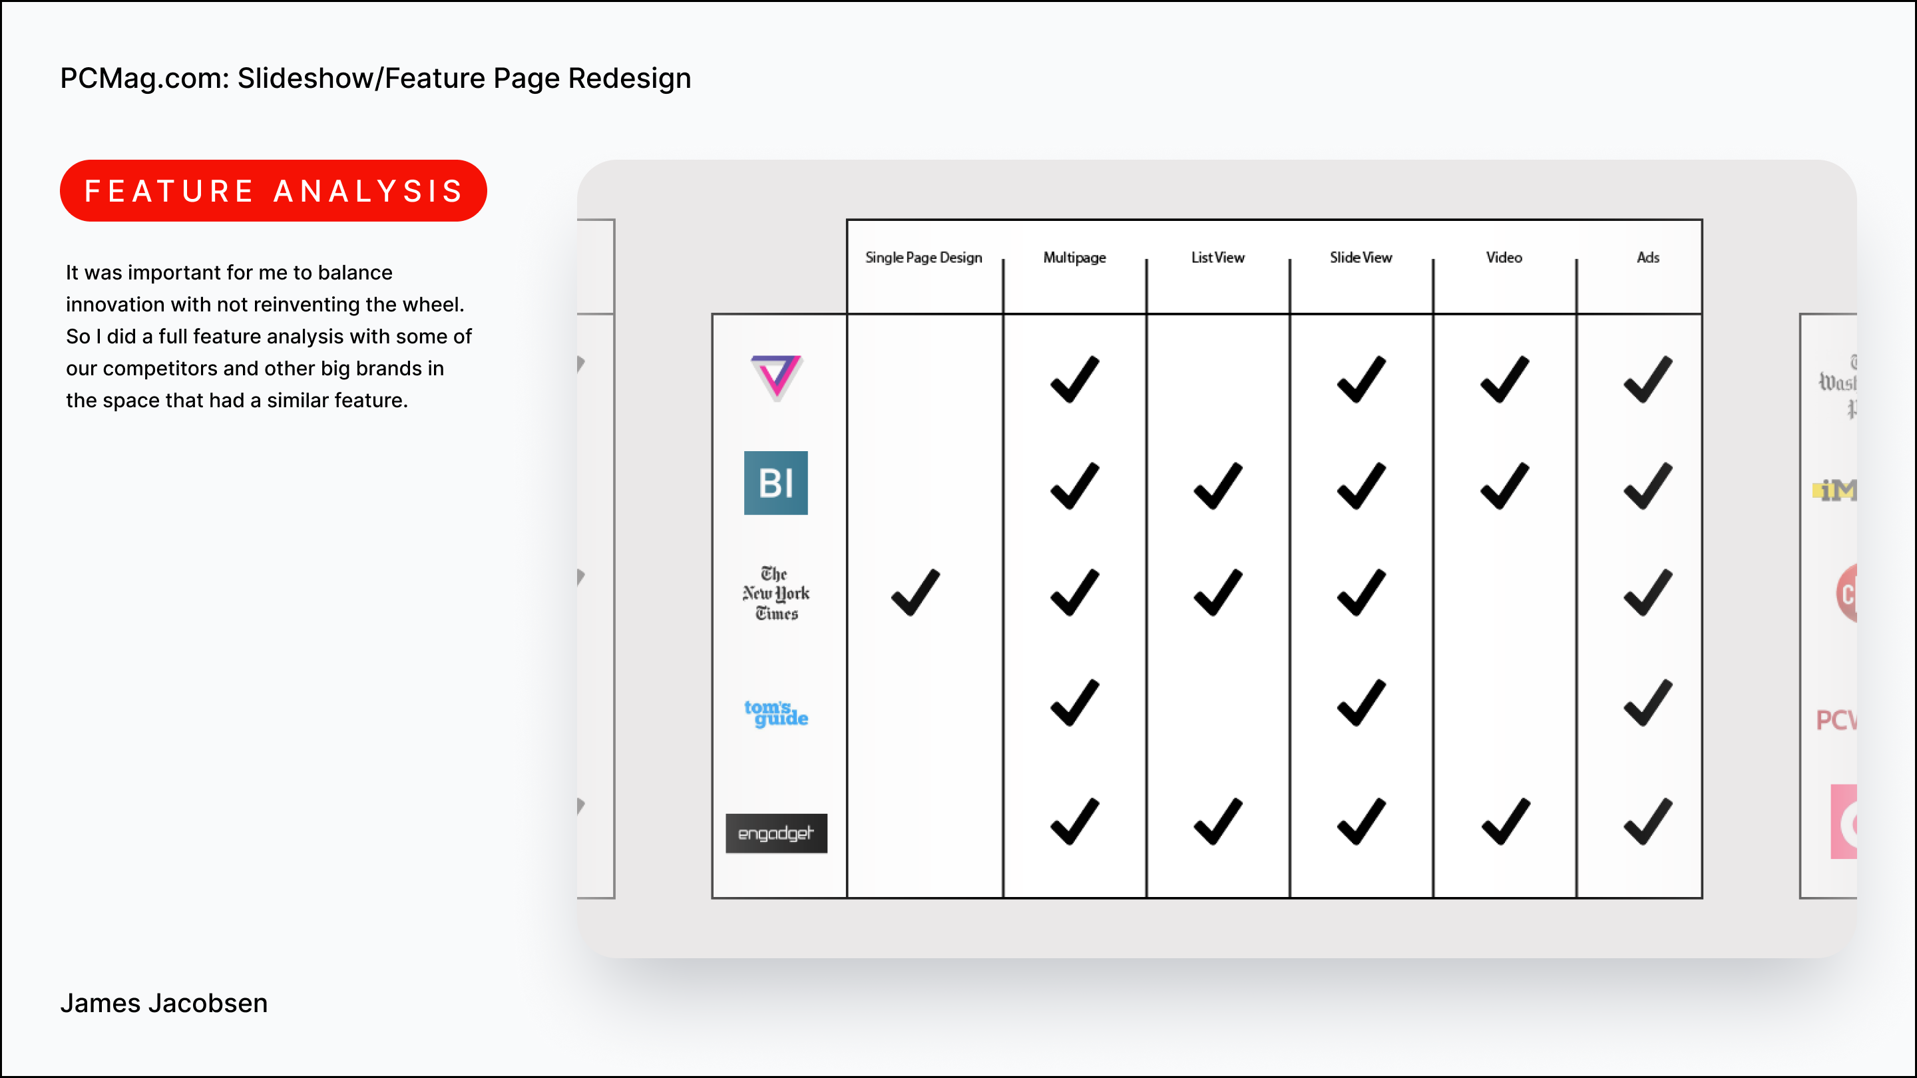Click the middle gray arrow on left panel

(x=581, y=576)
